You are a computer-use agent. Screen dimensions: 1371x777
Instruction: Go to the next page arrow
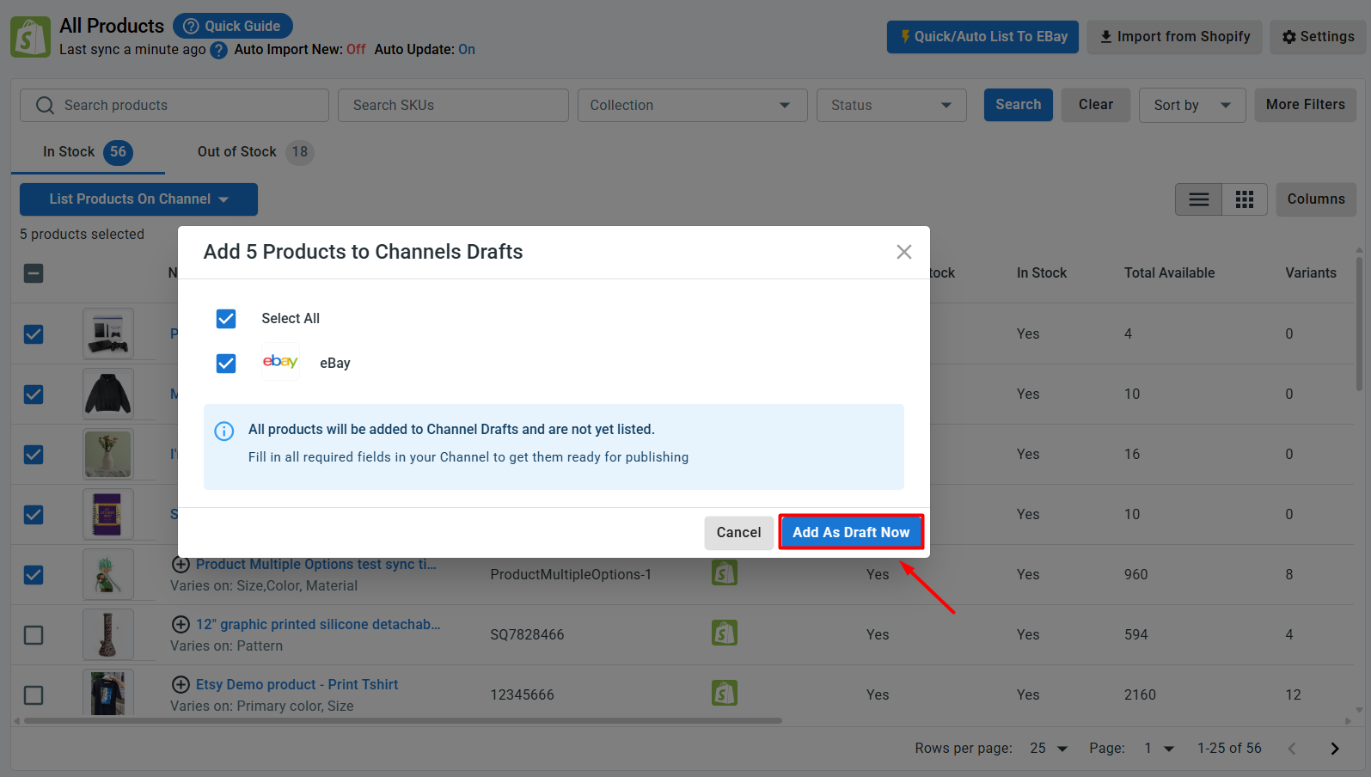[1334, 749]
